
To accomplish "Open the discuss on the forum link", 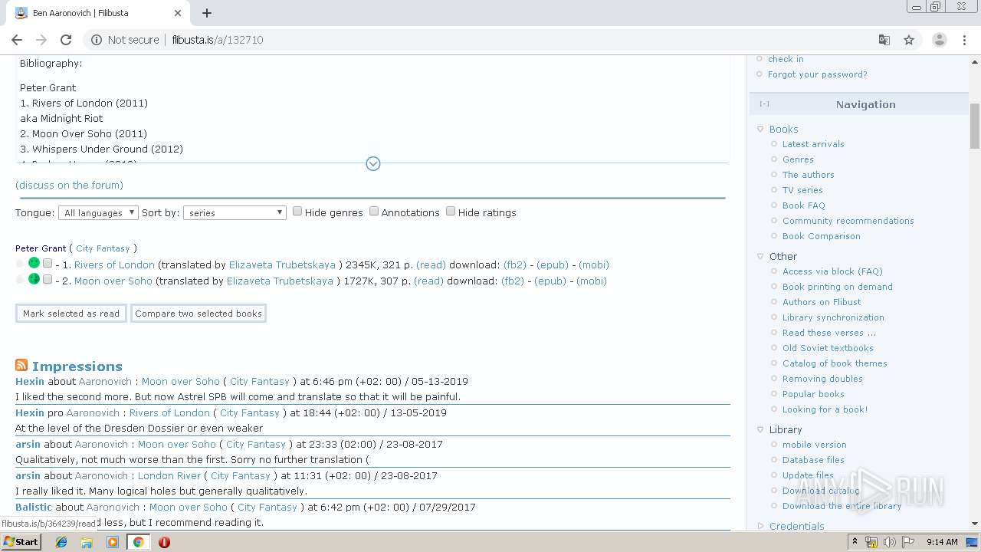I will (x=69, y=185).
